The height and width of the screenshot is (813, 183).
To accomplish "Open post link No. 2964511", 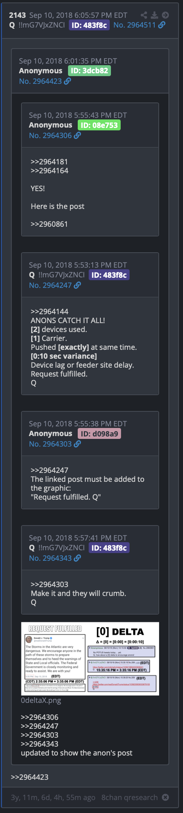I will [134, 25].
